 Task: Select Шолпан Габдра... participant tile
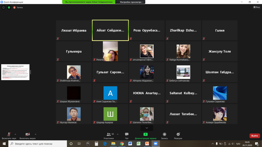(220, 72)
